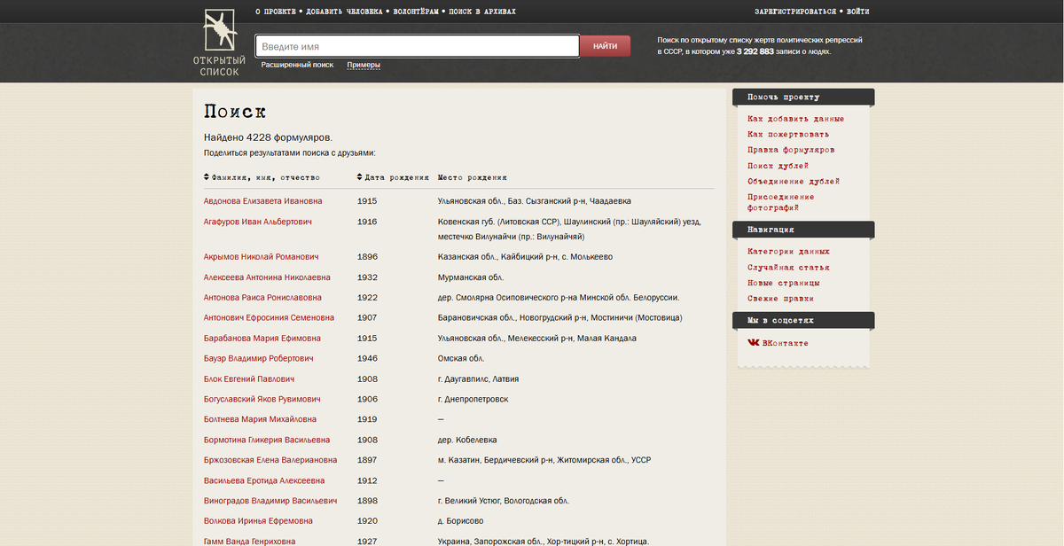Screen dimensions: 1064x546
Task: Open Расширенный поиск advanced search
Action: [297, 65]
